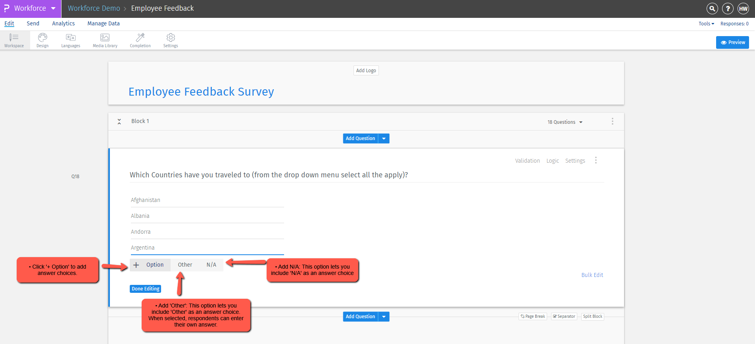755x344 pixels.
Task: Click the Employee Feedback breadcrumb
Action: (x=162, y=8)
